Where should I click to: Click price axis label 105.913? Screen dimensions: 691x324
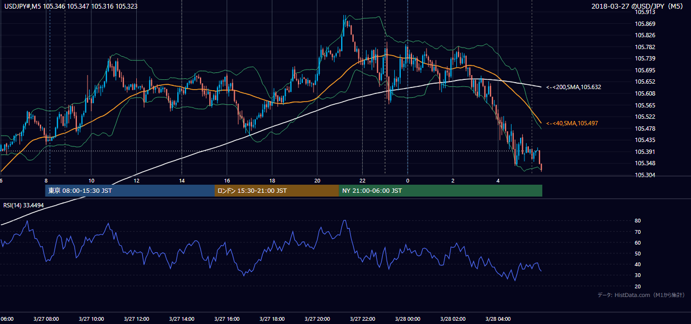tap(645, 12)
